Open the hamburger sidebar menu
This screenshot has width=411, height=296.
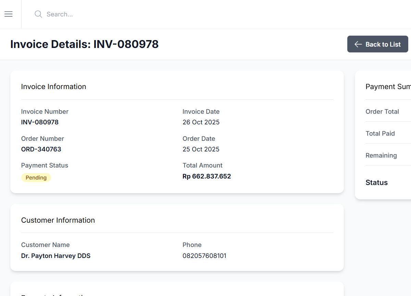click(9, 14)
